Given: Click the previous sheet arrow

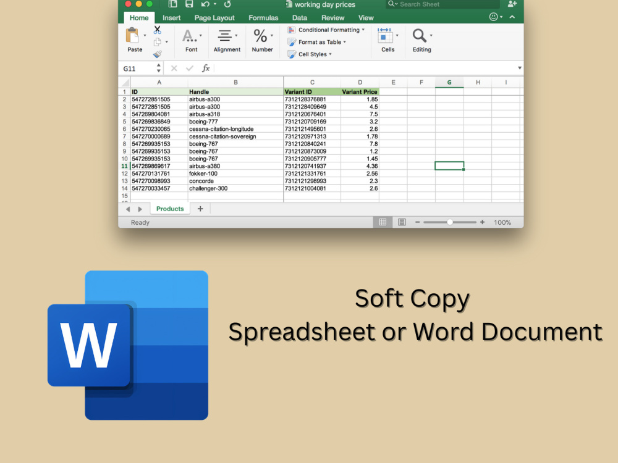Looking at the screenshot, I should (128, 209).
